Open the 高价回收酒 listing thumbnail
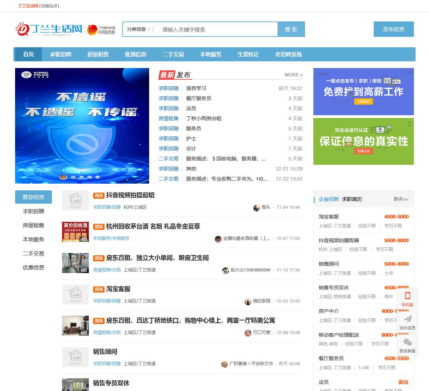 (x=75, y=232)
